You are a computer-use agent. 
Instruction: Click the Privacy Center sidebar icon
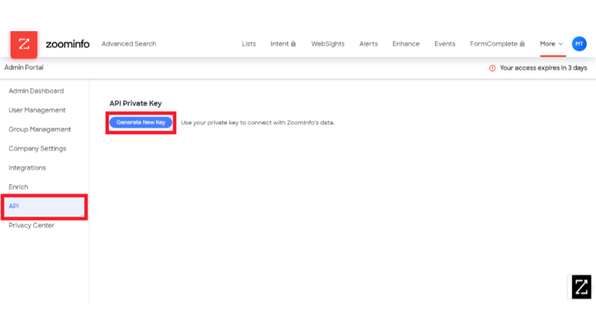pos(31,225)
